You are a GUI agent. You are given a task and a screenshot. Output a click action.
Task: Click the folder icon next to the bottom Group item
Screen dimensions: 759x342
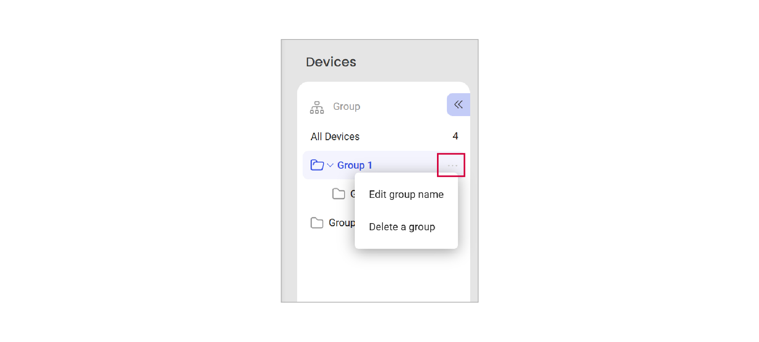click(x=316, y=223)
